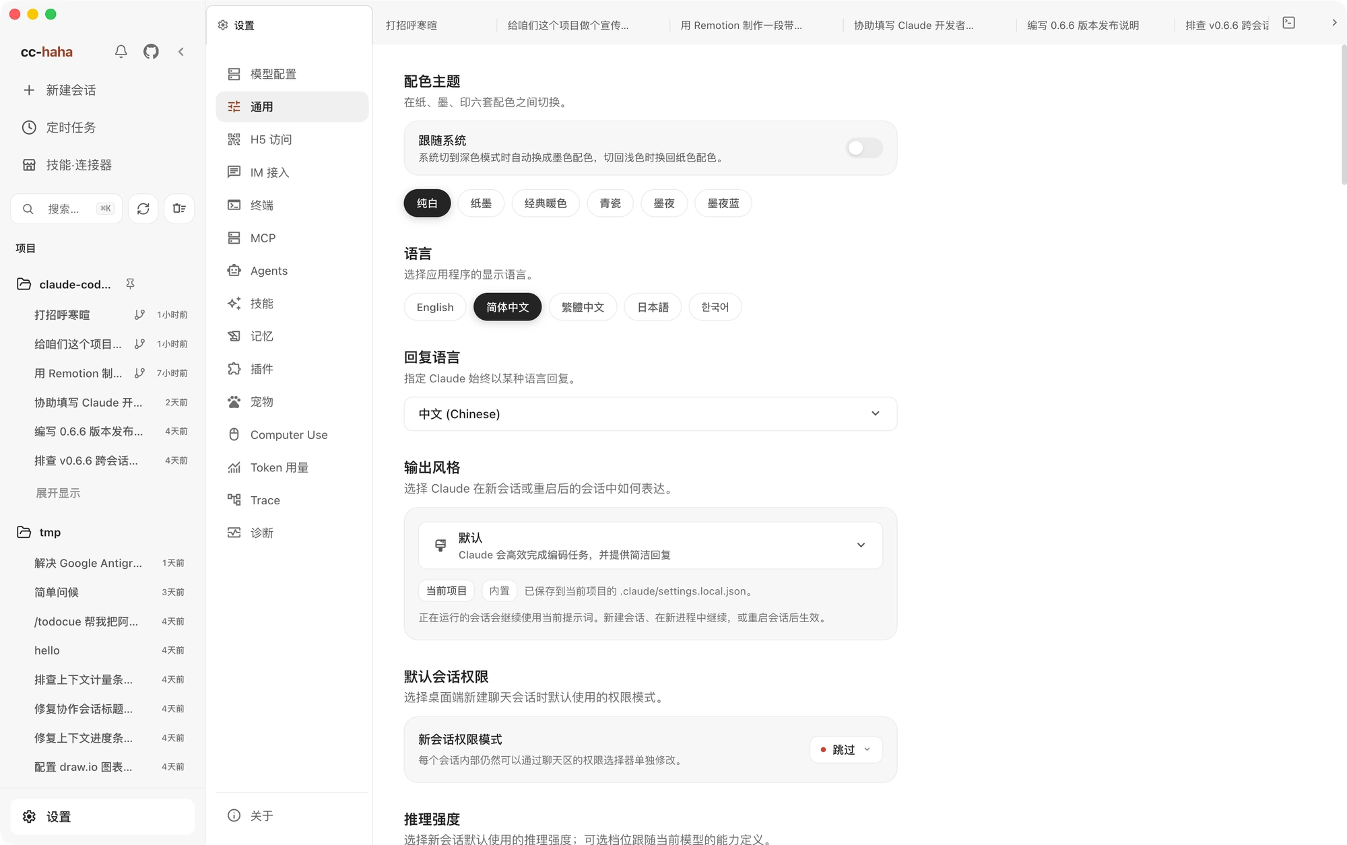Viewport: 1347px width, 845px height.
Task: Click the 搜索 search field
Action: click(x=66, y=209)
